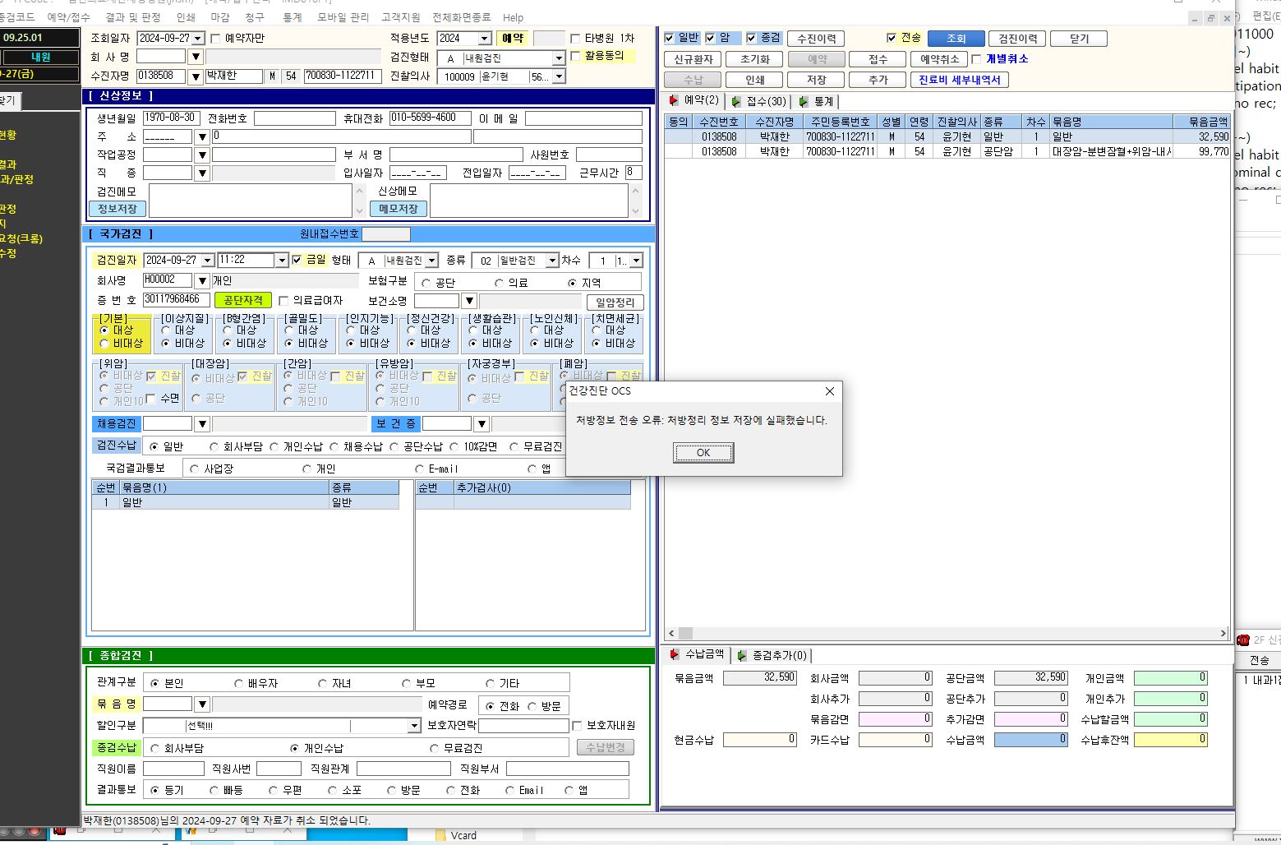
Task: Open the 통계 menu in menu bar
Action: (292, 17)
